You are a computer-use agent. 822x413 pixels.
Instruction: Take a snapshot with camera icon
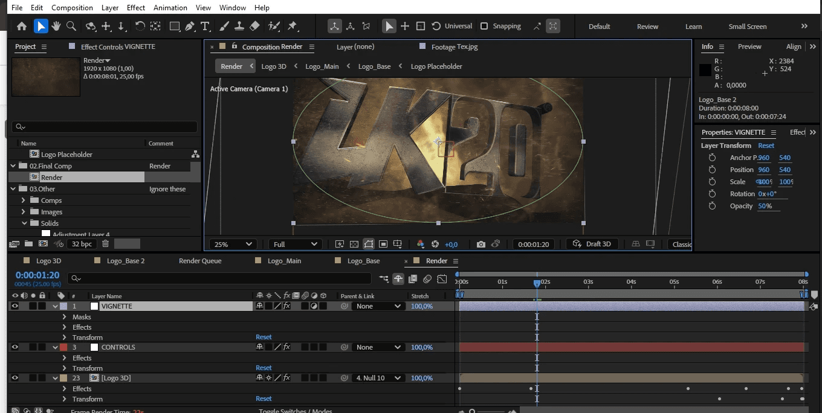pyautogui.click(x=481, y=244)
